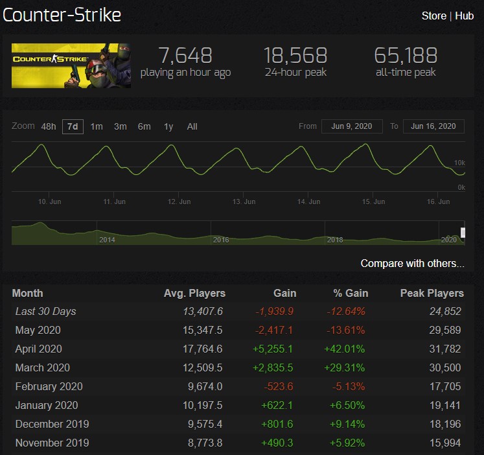Select the April 2020 row label
Image resolution: width=484 pixels, height=455 pixels.
(39, 349)
